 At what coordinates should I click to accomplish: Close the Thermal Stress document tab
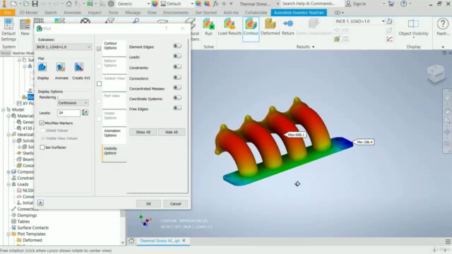pos(184,241)
